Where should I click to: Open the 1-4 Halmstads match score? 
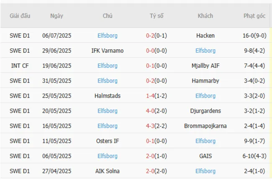point(151,96)
